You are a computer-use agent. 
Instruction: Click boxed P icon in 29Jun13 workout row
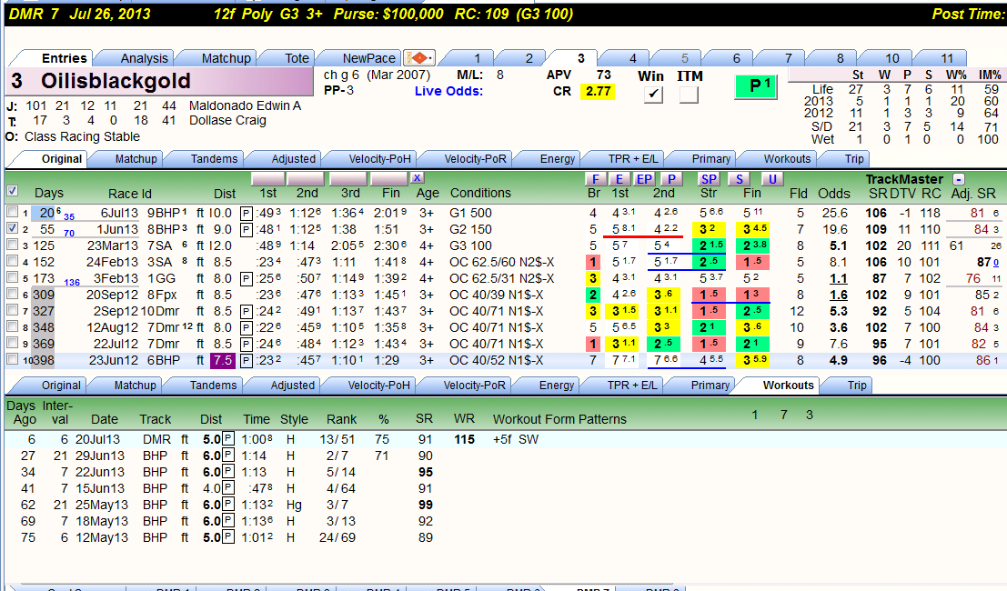[228, 456]
